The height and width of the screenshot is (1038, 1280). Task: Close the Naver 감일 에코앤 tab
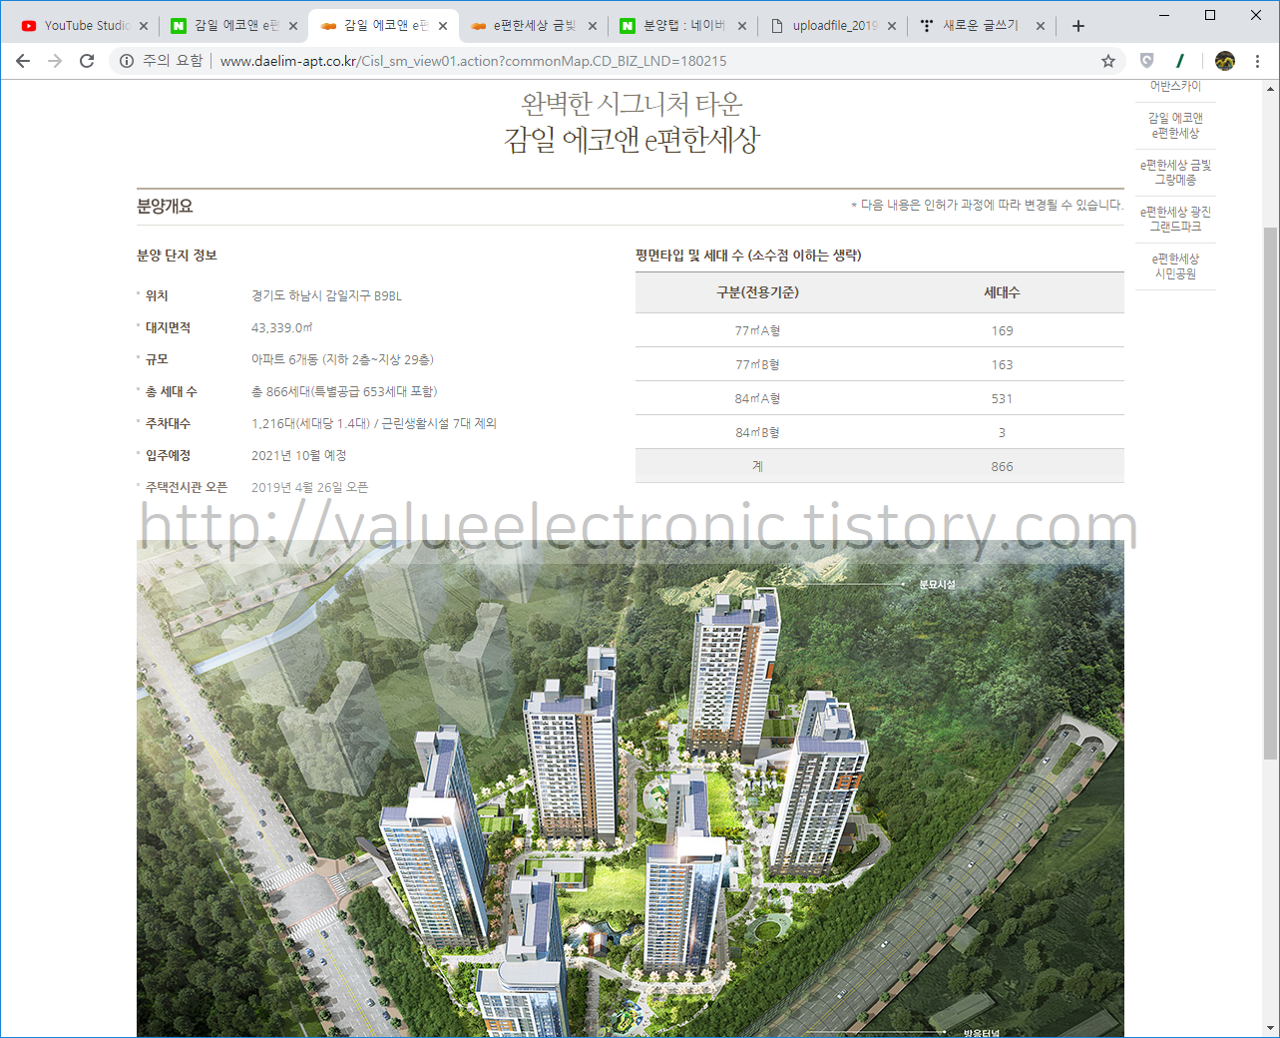[293, 26]
